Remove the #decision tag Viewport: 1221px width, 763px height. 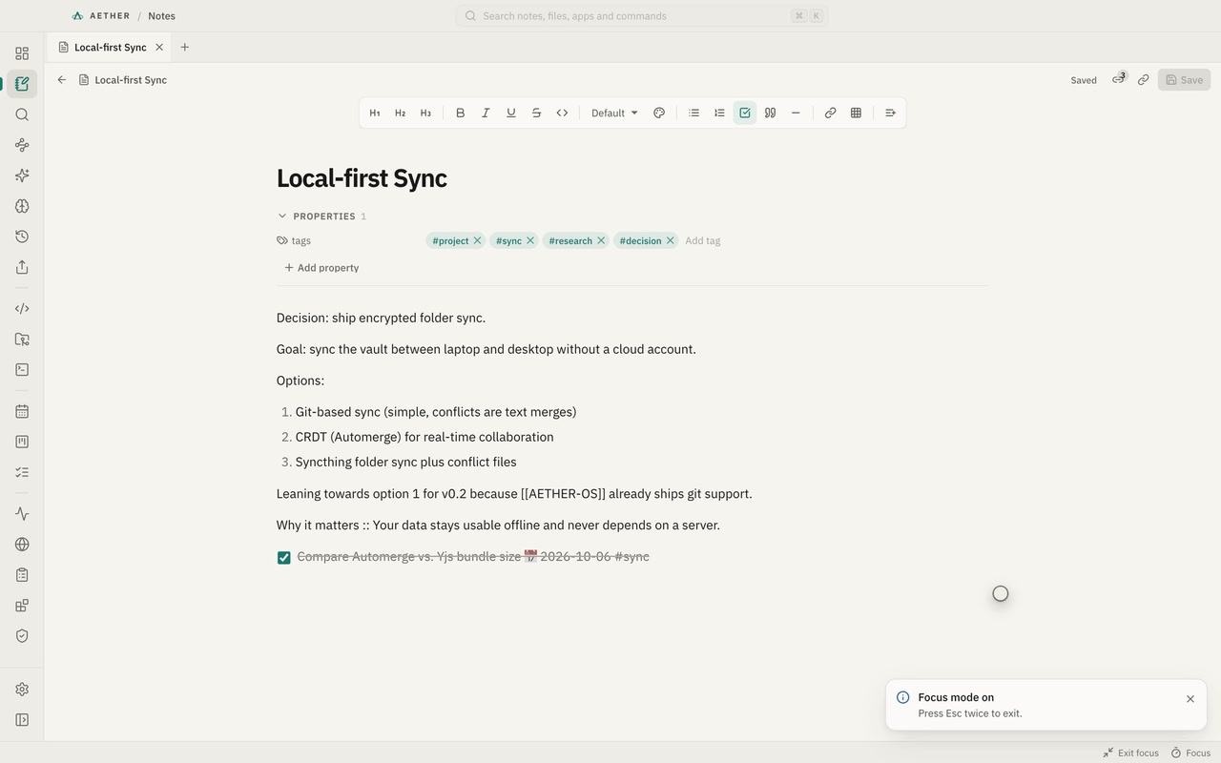tap(671, 240)
